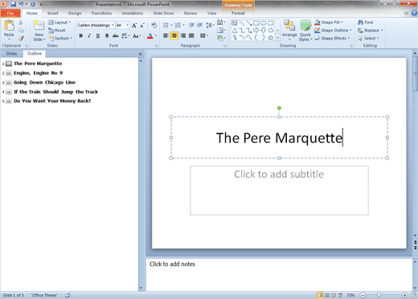Click the Increase List Level icon

click(x=199, y=25)
